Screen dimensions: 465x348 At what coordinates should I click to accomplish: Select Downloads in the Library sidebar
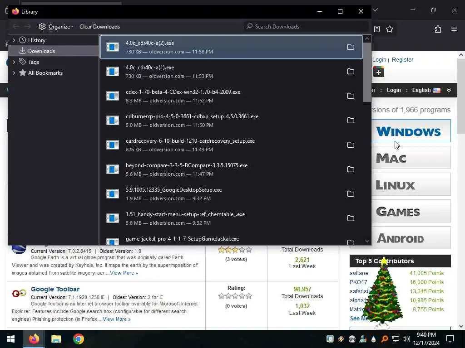[54, 51]
